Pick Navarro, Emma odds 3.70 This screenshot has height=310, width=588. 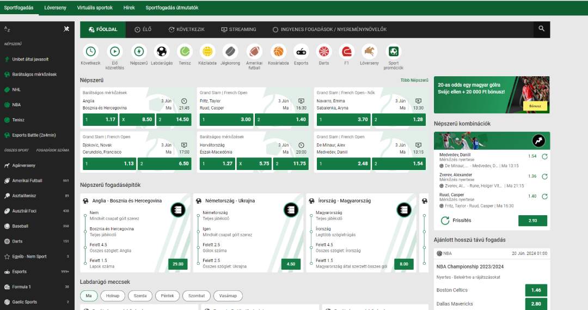coord(344,119)
